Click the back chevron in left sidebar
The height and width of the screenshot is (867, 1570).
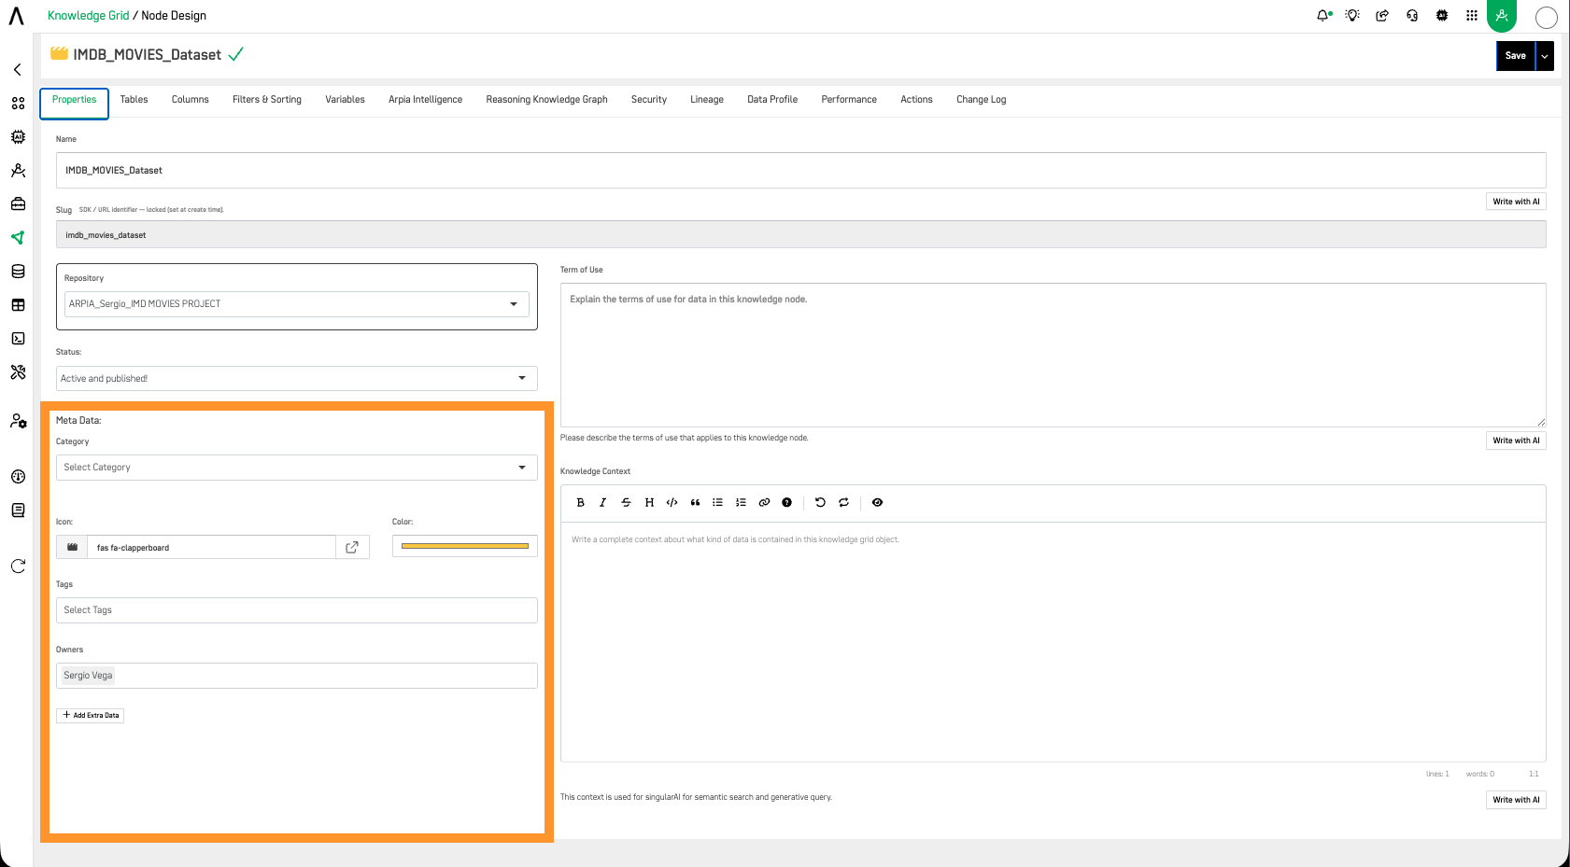[18, 70]
